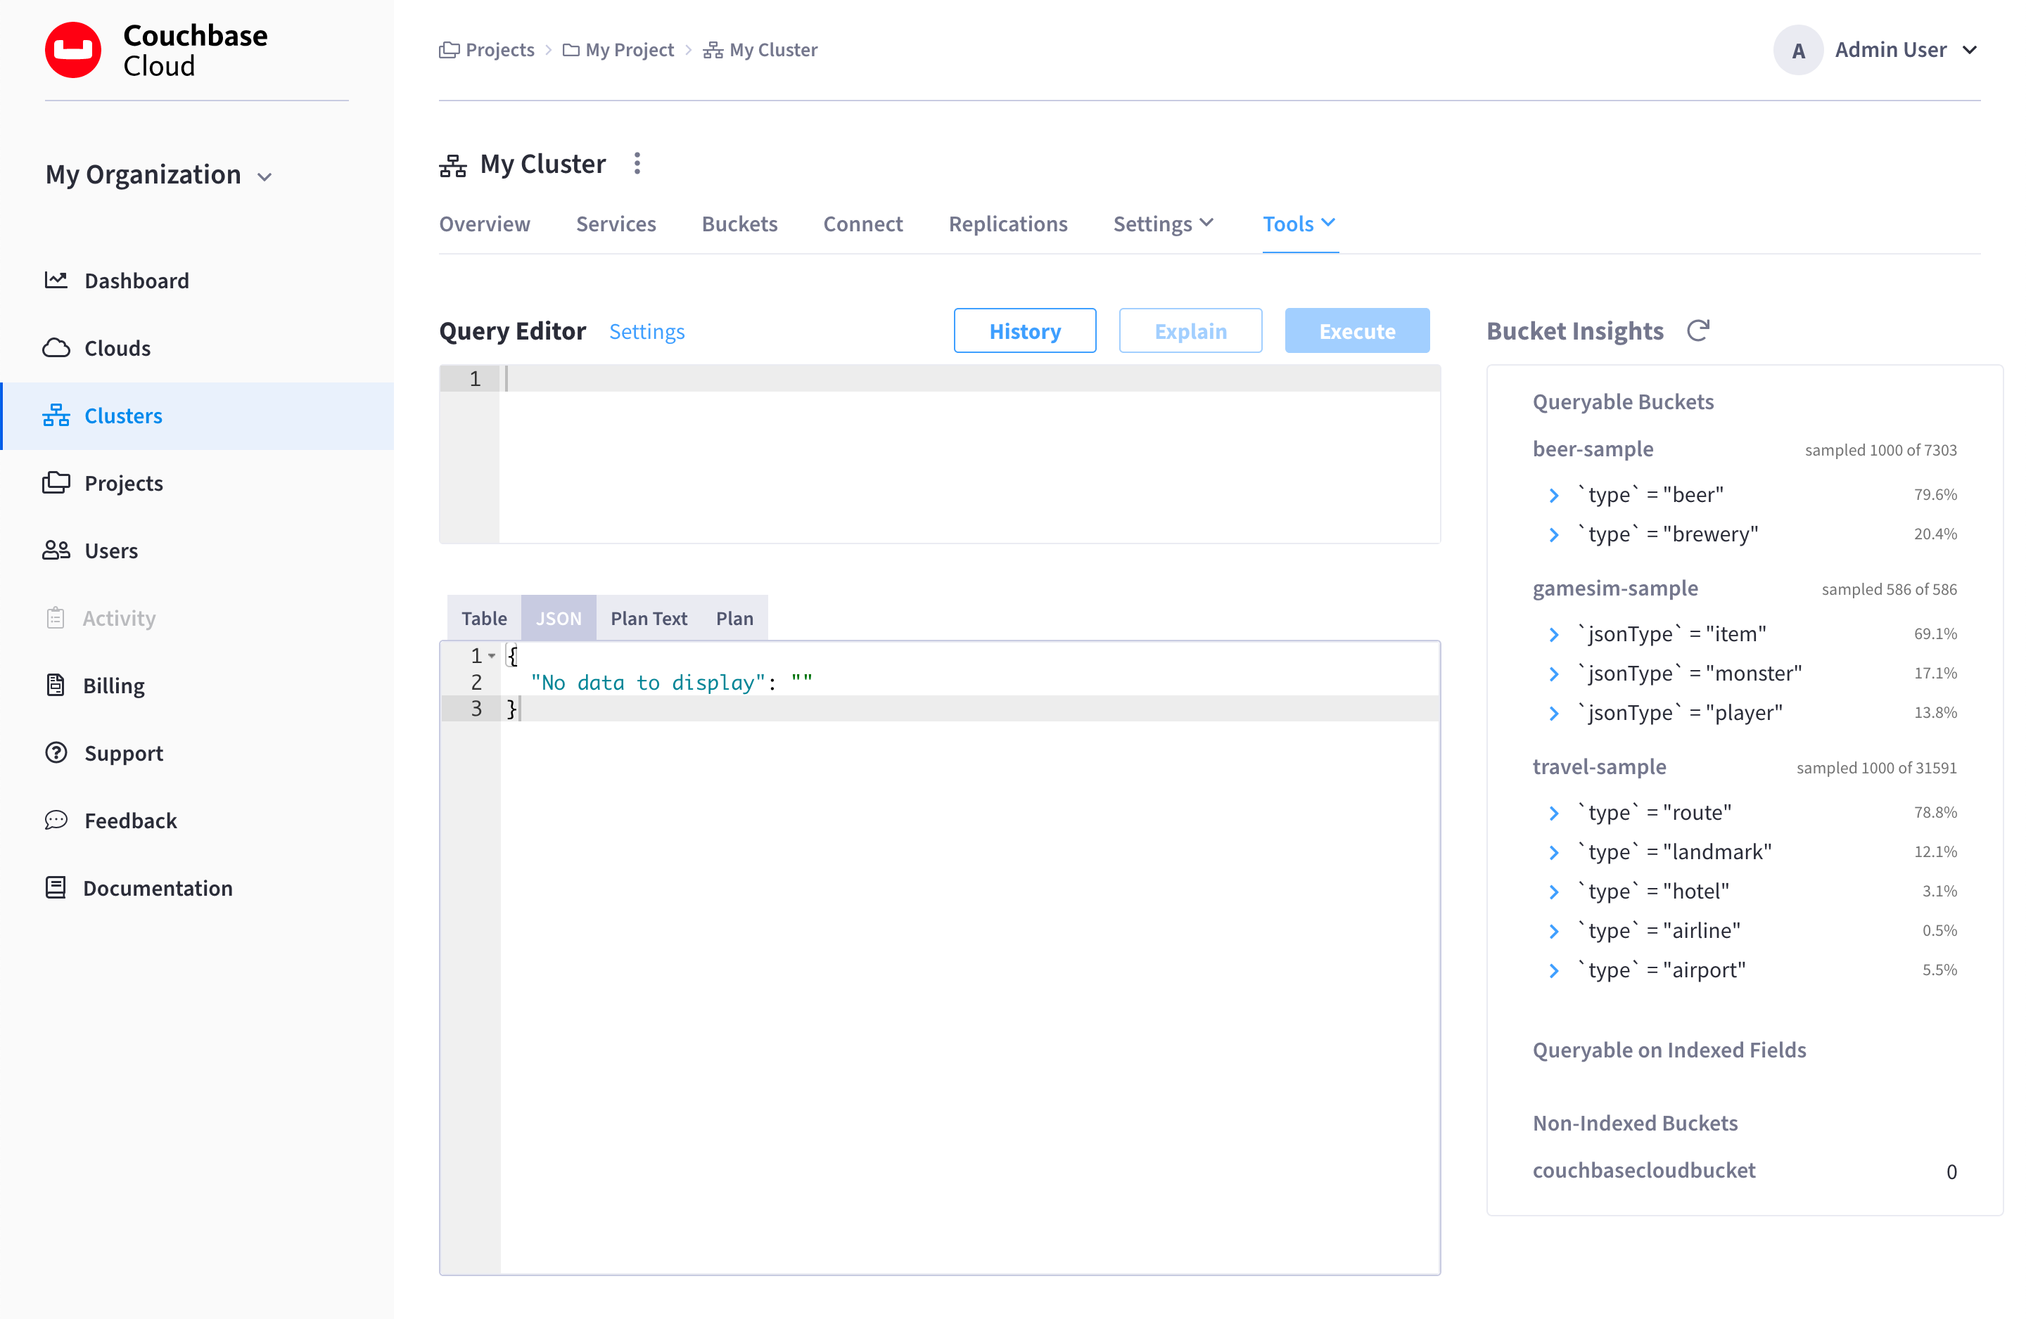Switch to the Replications tab
Image resolution: width=2026 pixels, height=1319 pixels.
[x=1008, y=224]
